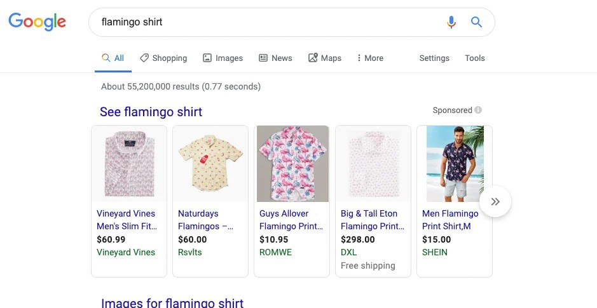
Task: Expand the Tools options
Action: tap(475, 58)
